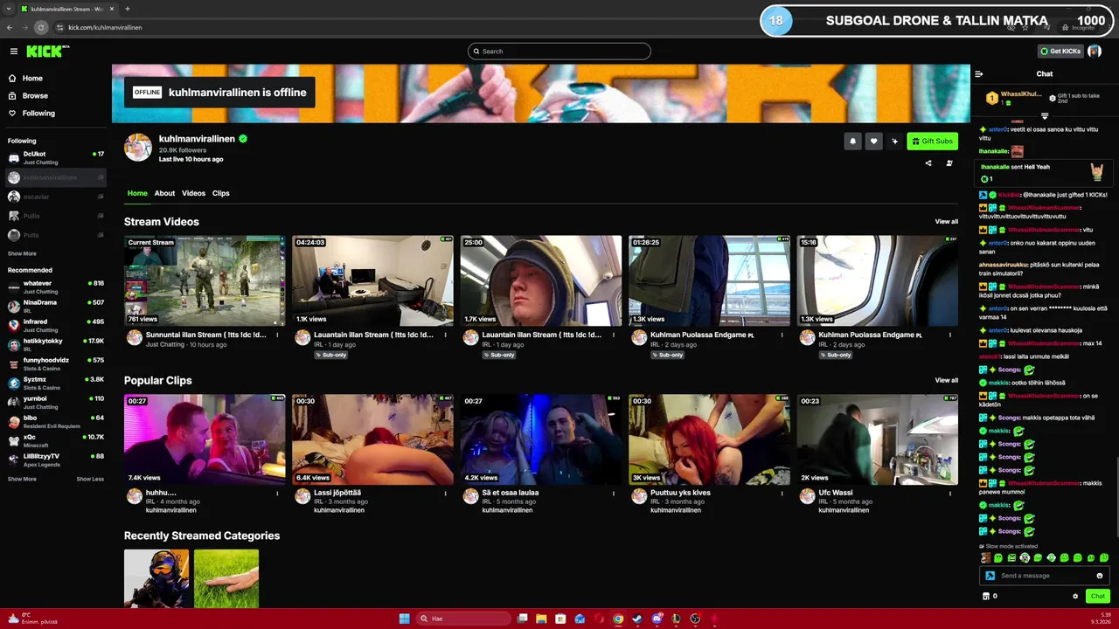Click the hammer badge icon in chat input
Image resolution: width=1119 pixels, height=629 pixels.
tap(990, 576)
